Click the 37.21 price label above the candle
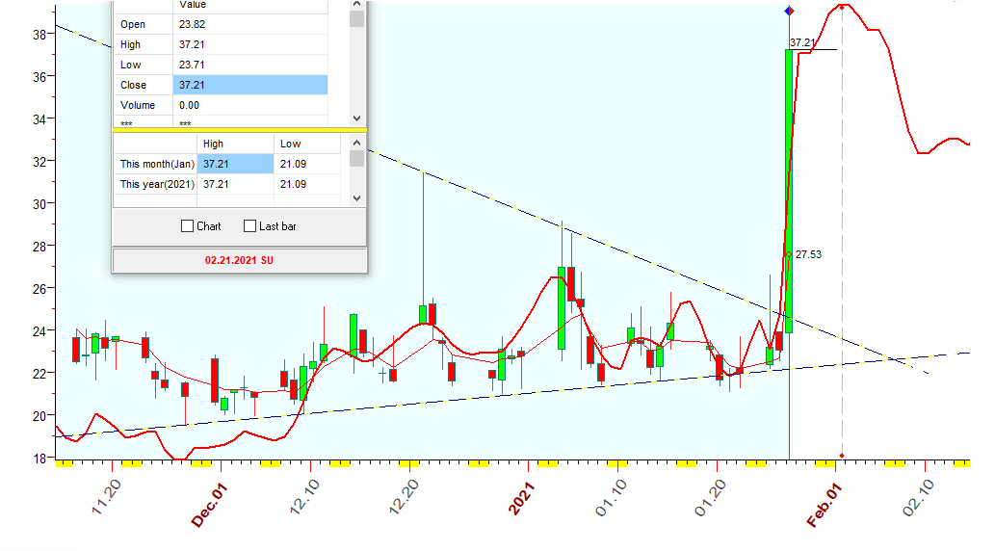Screen dimensions: 995x551 pos(802,42)
